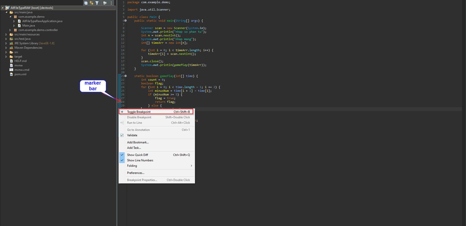
Task: Click the JRE System Library icon
Action: (x=11, y=44)
